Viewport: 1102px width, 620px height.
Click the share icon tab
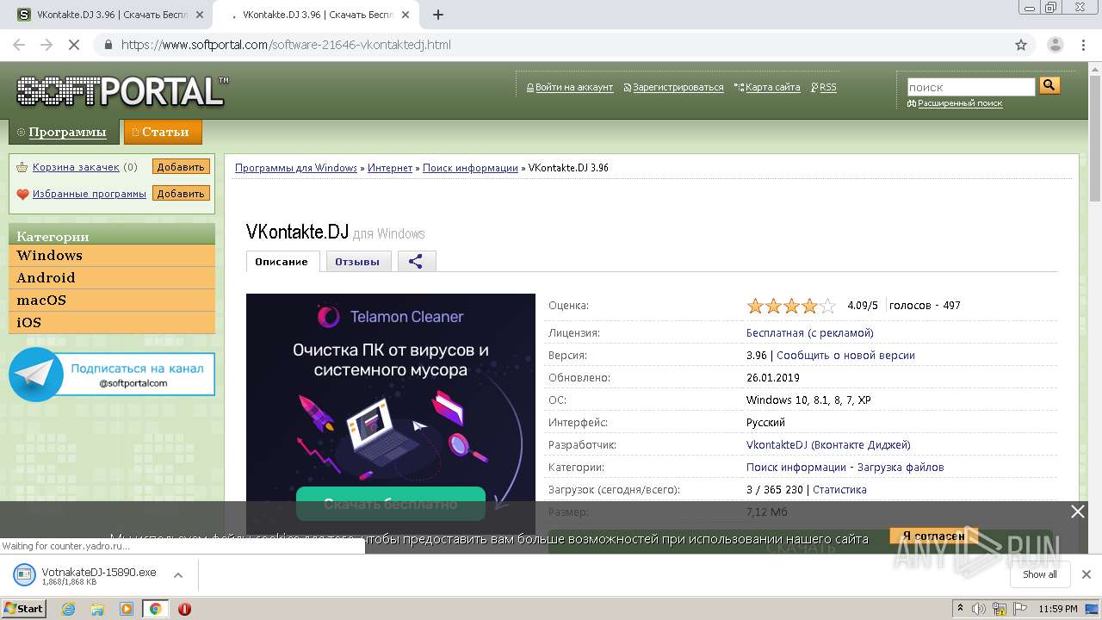[417, 261]
